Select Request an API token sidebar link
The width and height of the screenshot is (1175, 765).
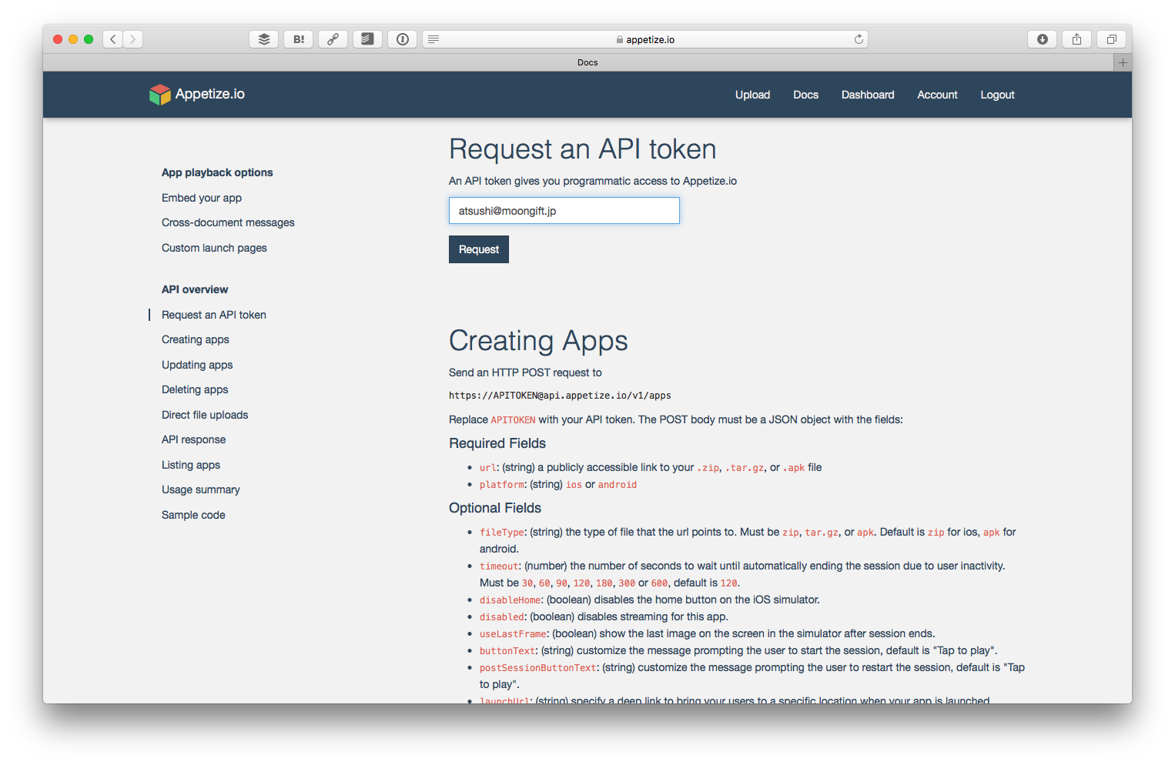(214, 315)
